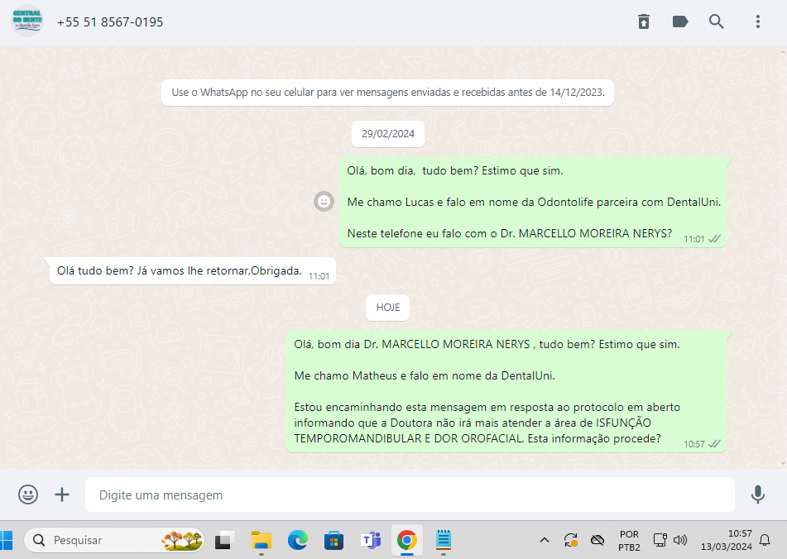Open the Windows Start menu
This screenshot has width=787, height=559.
6,541
